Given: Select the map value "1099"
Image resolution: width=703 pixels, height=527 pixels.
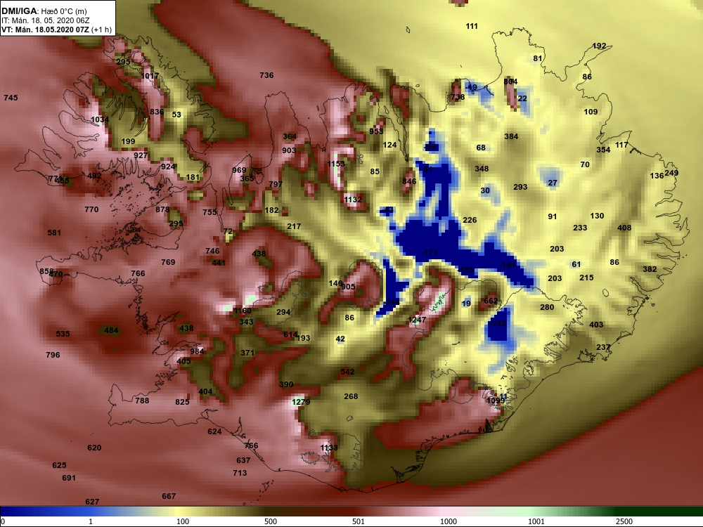Looking at the screenshot, I should (x=496, y=401).
